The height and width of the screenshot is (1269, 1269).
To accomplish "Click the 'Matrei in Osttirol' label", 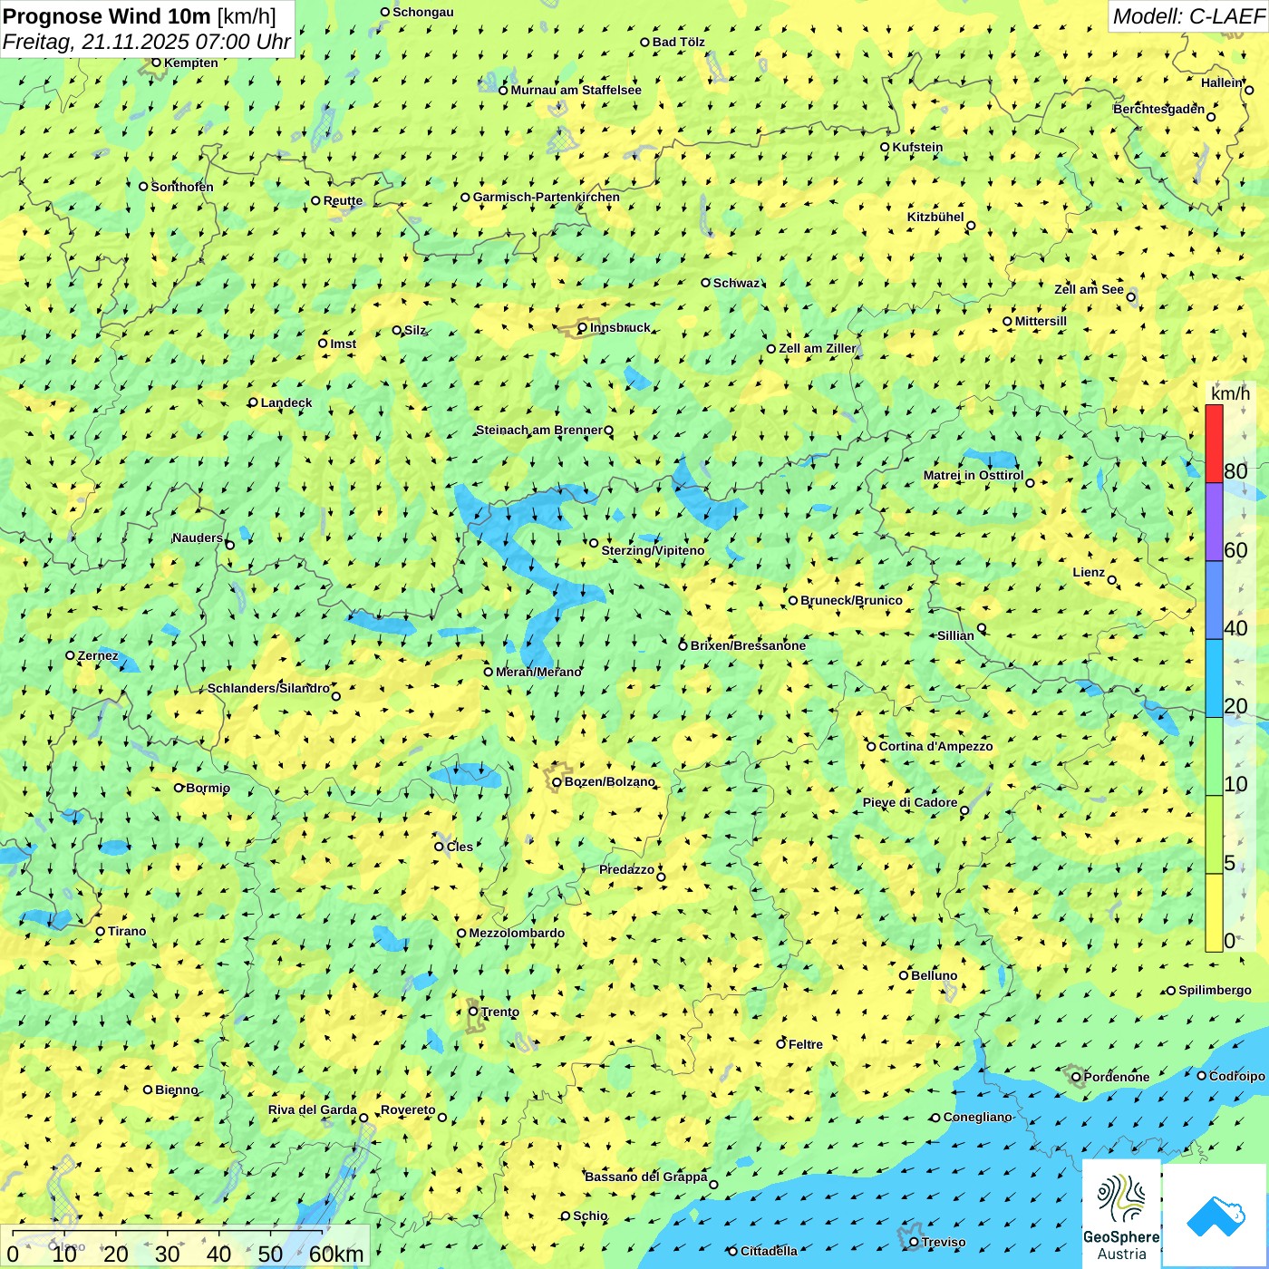I will [x=974, y=475].
